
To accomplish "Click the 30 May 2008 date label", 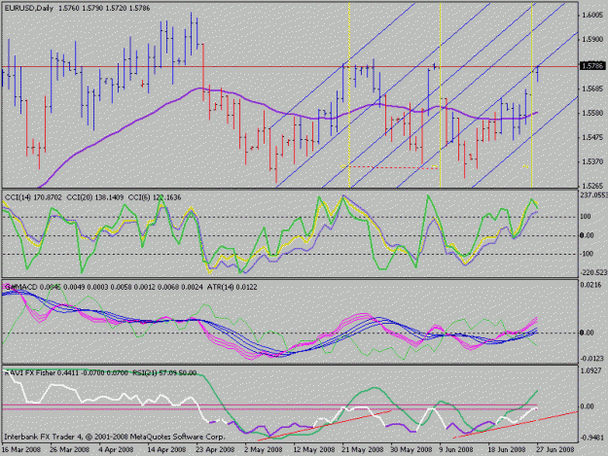I will pos(411,450).
